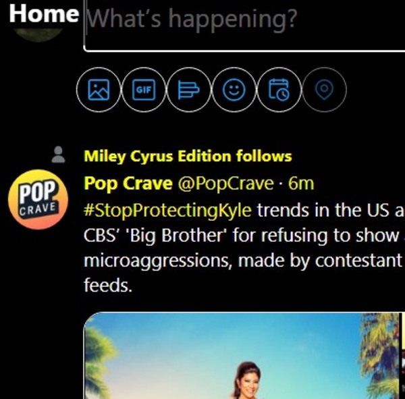Open the emoji picker
Screen dimensions: 405x399
click(234, 90)
